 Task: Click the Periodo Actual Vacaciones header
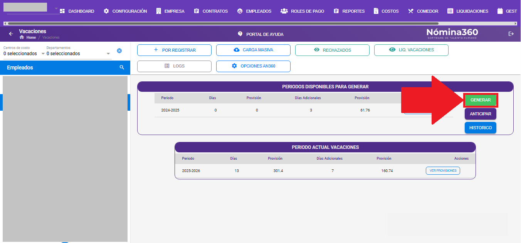click(x=325, y=147)
